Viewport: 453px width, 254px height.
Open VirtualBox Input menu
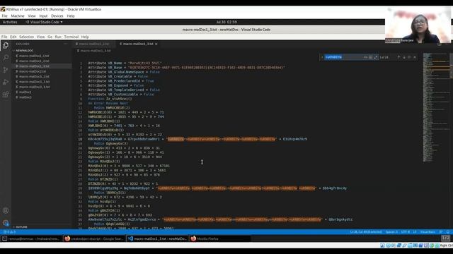(x=43, y=16)
